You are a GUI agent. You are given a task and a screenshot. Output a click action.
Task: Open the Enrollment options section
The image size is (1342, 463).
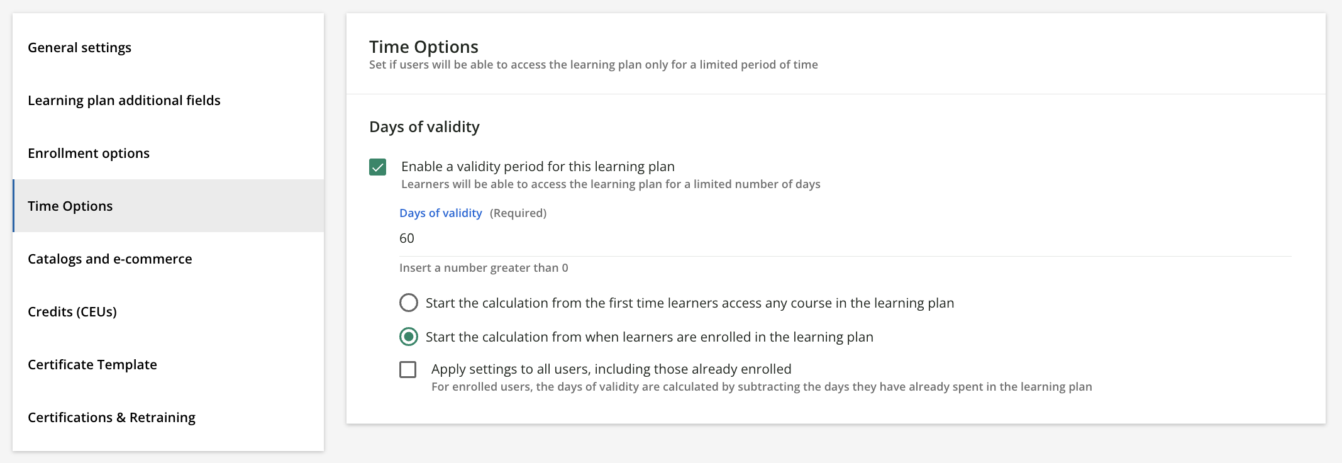[x=88, y=153]
